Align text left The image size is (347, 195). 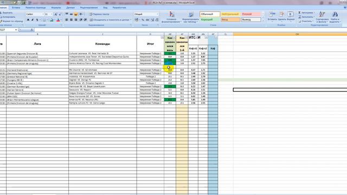[x=67, y=20]
